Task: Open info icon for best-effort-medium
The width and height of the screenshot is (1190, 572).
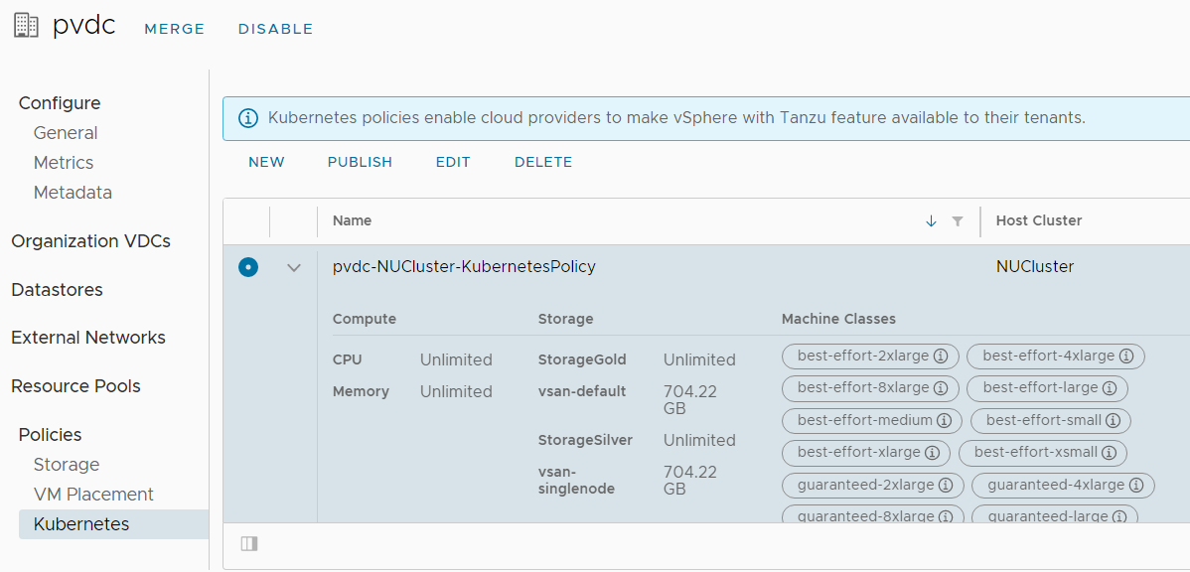Action: (944, 420)
